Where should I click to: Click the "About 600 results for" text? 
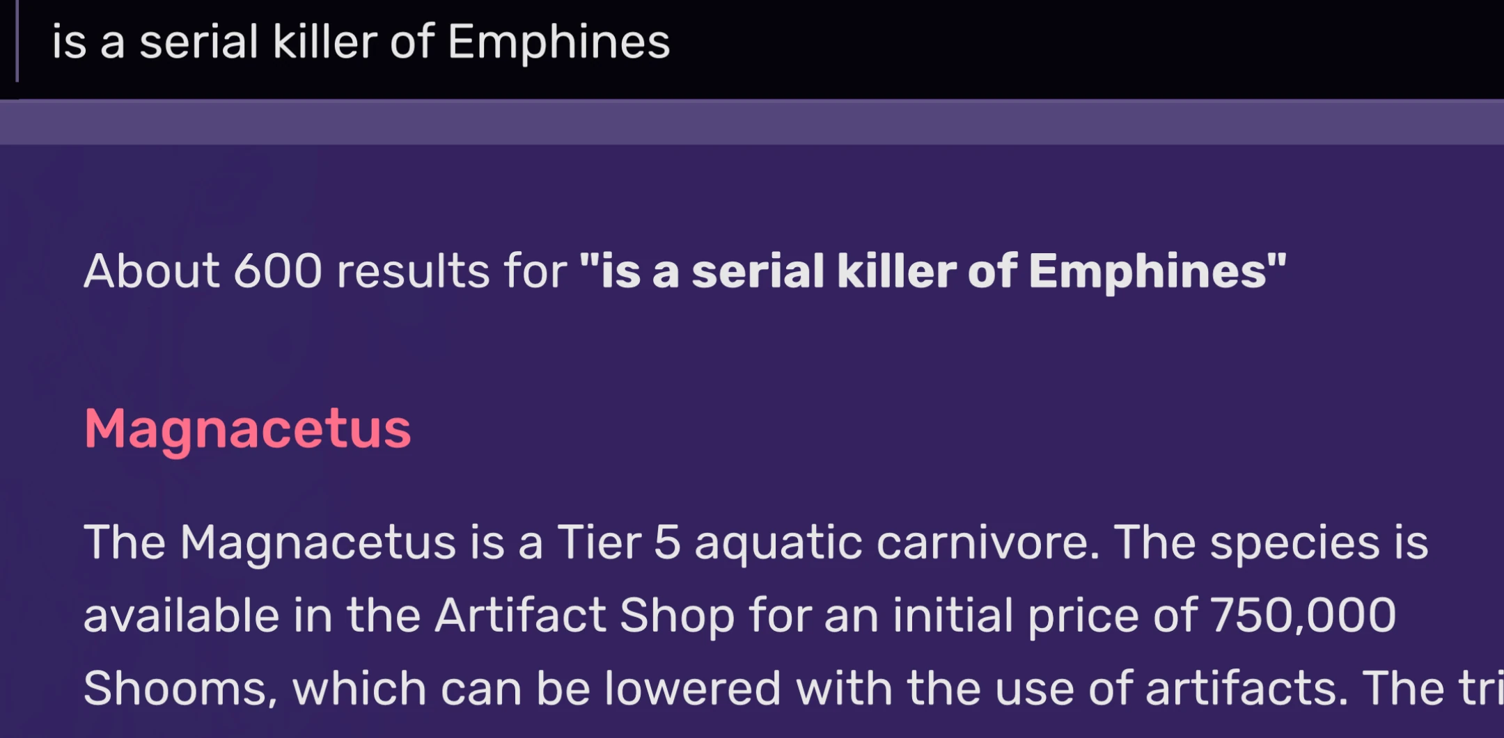[325, 271]
